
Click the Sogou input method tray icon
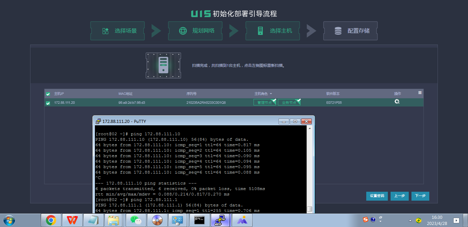[366, 219]
